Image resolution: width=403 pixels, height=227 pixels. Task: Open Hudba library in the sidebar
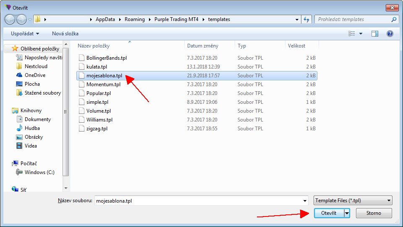32,128
